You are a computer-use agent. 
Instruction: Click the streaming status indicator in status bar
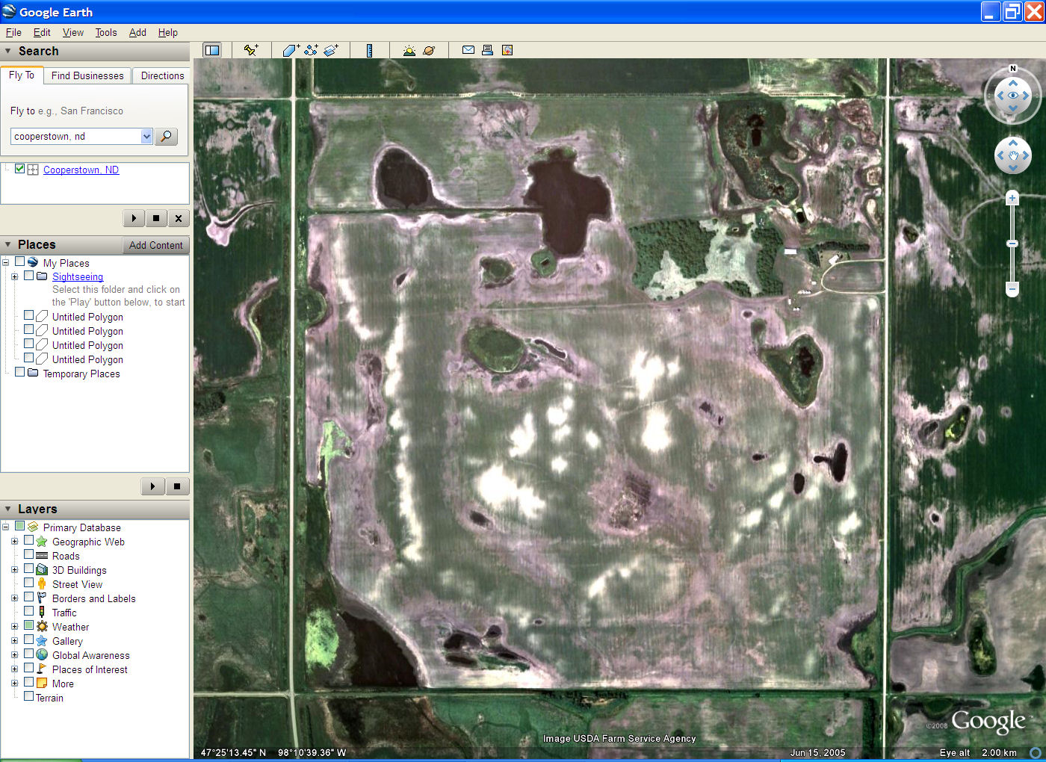coord(1036,753)
